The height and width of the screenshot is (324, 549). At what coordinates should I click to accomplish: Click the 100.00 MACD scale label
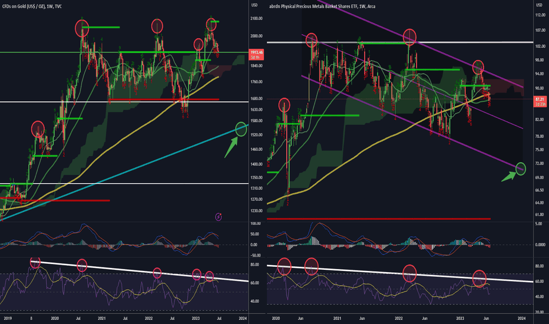pos(255,223)
